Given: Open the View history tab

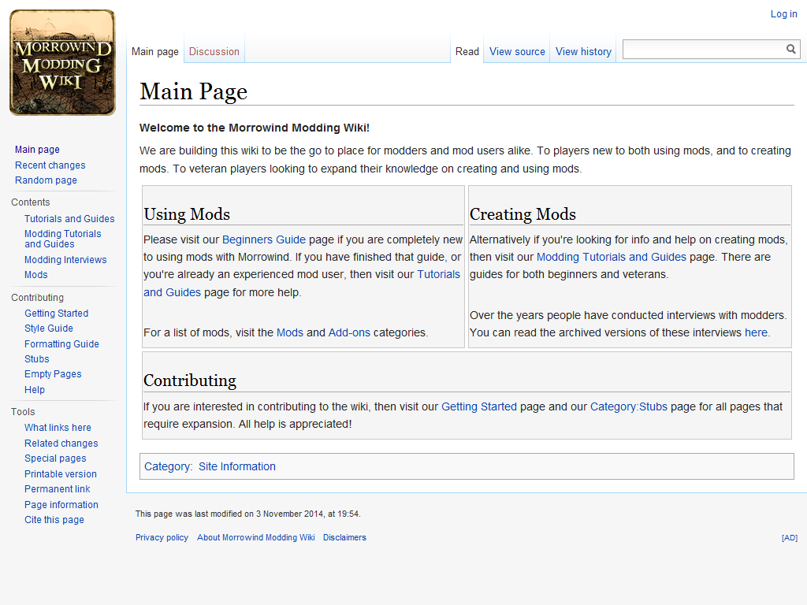Looking at the screenshot, I should [583, 51].
